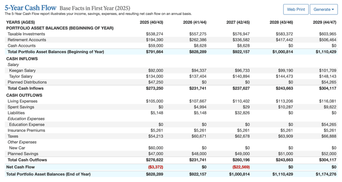Click the Taxable Investments row label
The image size is (342, 182).
pos(26,34)
